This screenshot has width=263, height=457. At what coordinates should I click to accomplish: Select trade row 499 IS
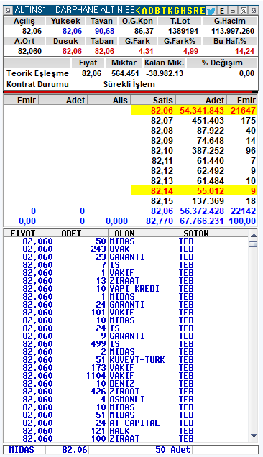pos(126,344)
